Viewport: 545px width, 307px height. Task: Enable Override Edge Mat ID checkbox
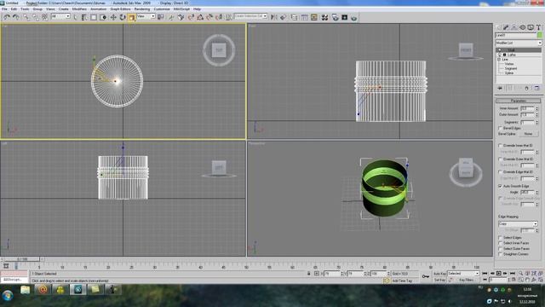pos(500,172)
